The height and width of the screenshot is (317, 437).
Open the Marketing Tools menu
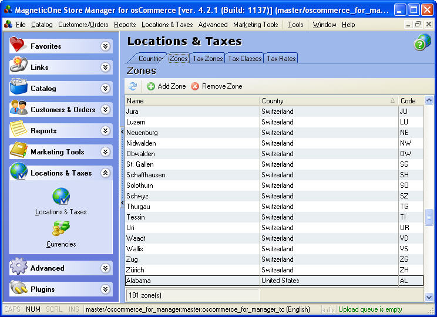(x=256, y=25)
